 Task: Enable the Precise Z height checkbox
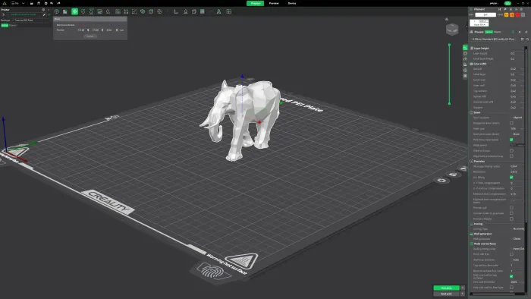coord(511,219)
